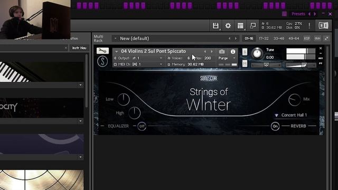Click the Instr Nav button
The image size is (338, 190).
[x=79, y=48]
